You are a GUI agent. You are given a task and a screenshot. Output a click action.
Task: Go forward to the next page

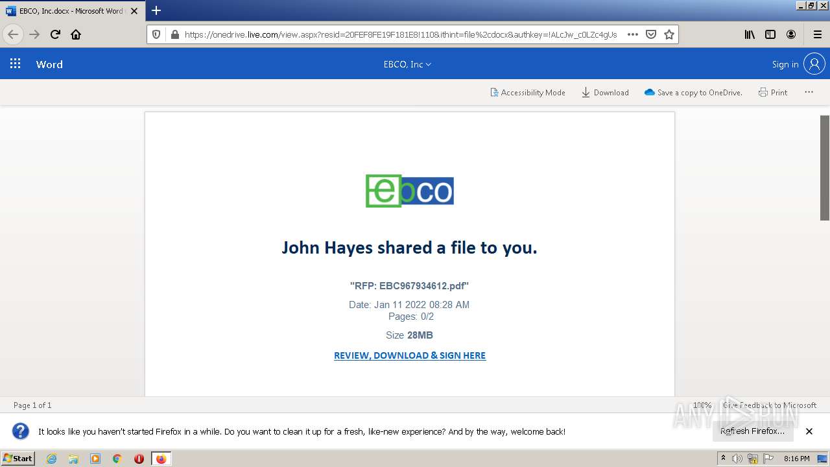click(34, 34)
